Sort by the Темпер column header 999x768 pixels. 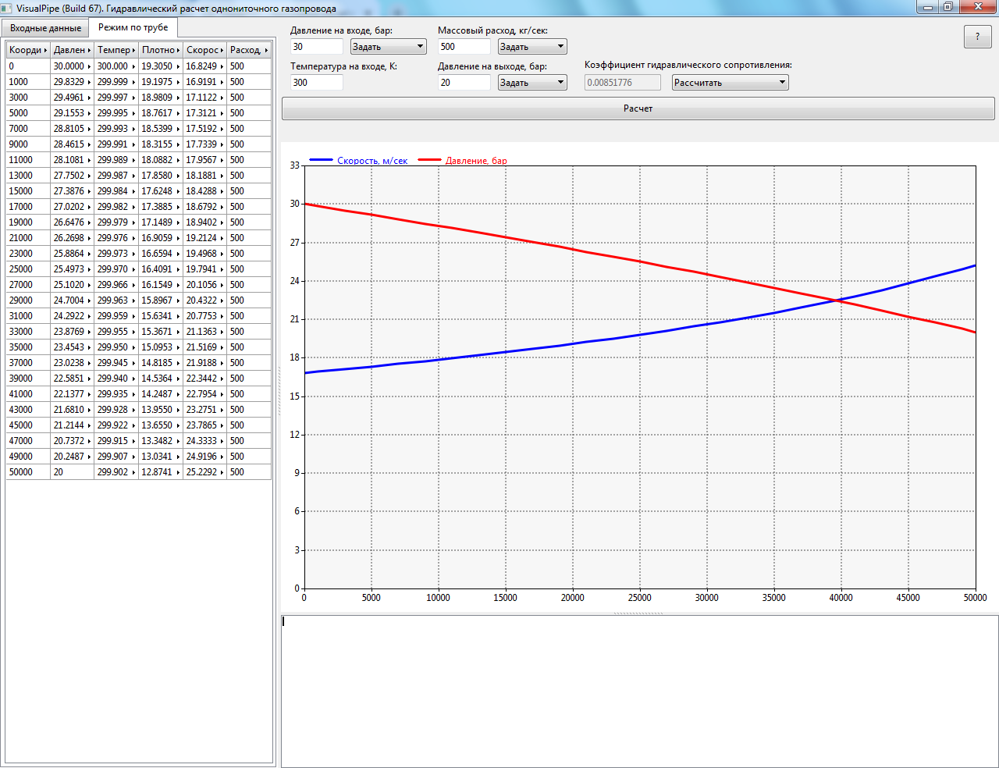[x=116, y=50]
